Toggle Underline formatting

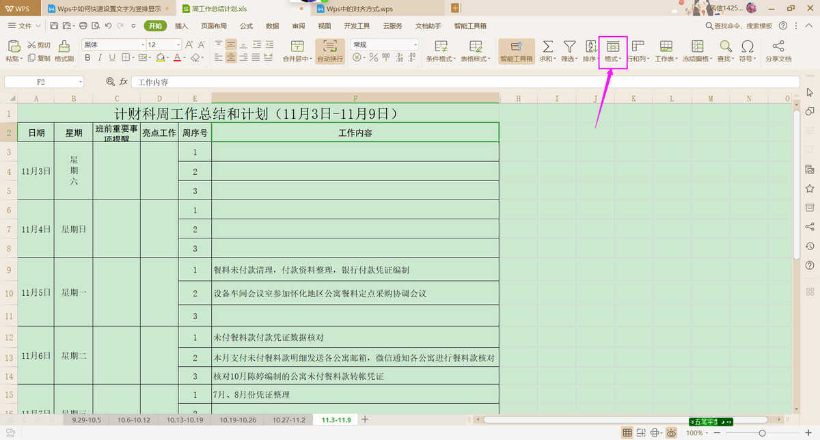click(x=113, y=58)
